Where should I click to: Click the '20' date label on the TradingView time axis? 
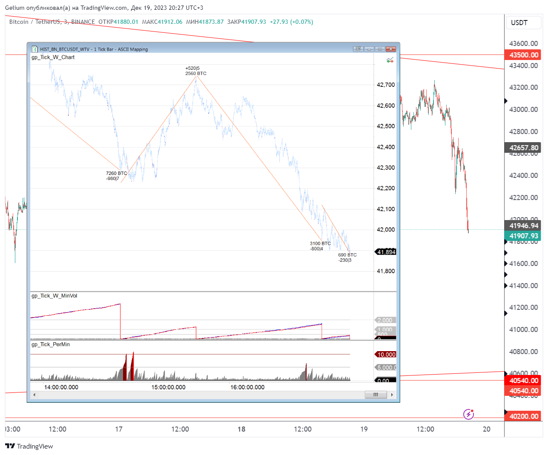[x=487, y=429]
